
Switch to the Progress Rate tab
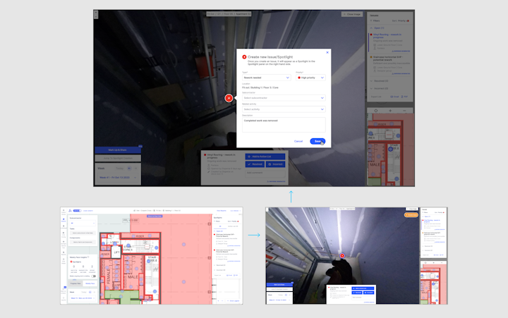(75, 283)
